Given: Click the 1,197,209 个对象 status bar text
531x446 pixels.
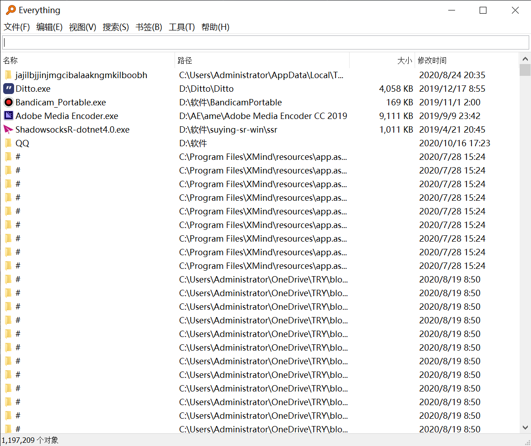Looking at the screenshot, I should click(x=30, y=440).
